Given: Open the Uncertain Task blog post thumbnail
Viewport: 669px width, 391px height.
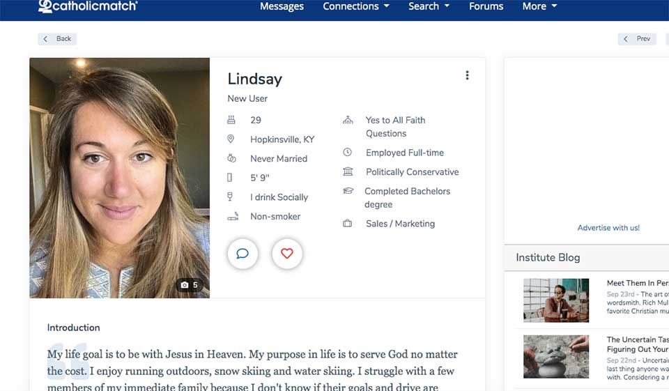Looking at the screenshot, I should click(x=556, y=356).
